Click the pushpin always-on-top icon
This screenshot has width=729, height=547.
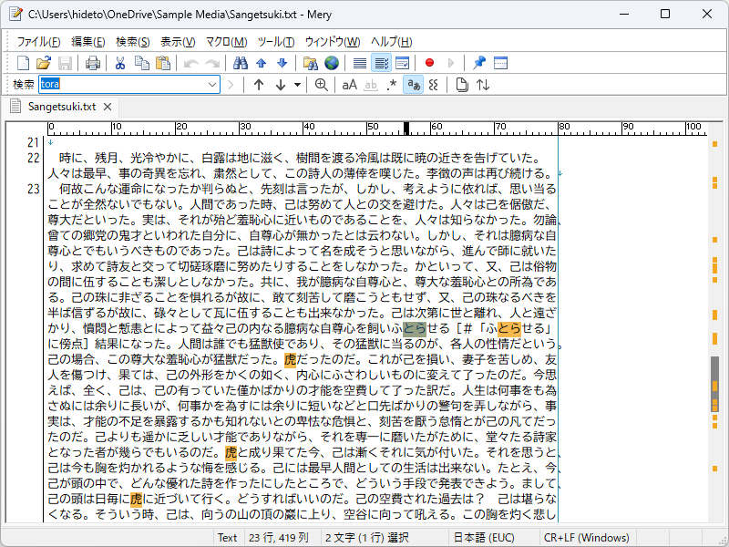(479, 63)
